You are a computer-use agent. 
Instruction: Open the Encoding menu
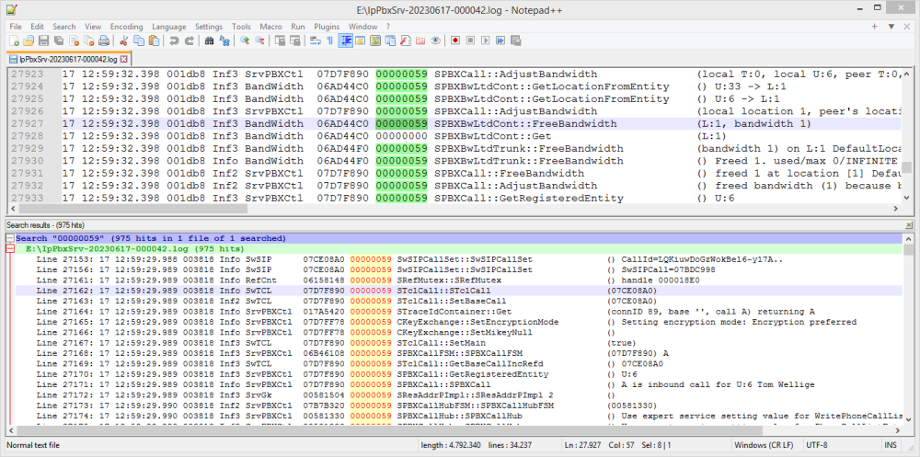click(x=127, y=27)
